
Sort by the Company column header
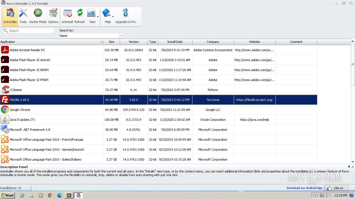[213, 42]
